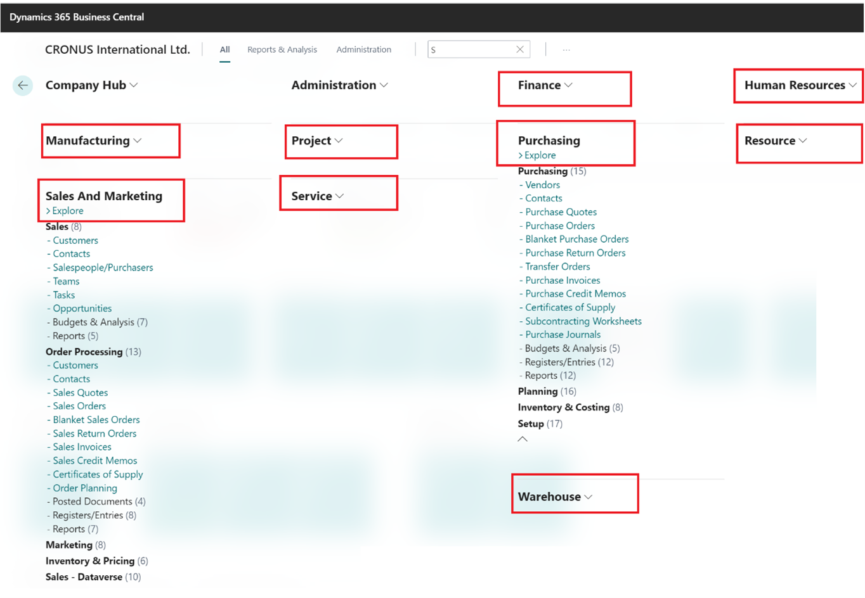Image resolution: width=865 pixels, height=598 pixels.
Task: Click the back arrow icon
Action: click(23, 86)
